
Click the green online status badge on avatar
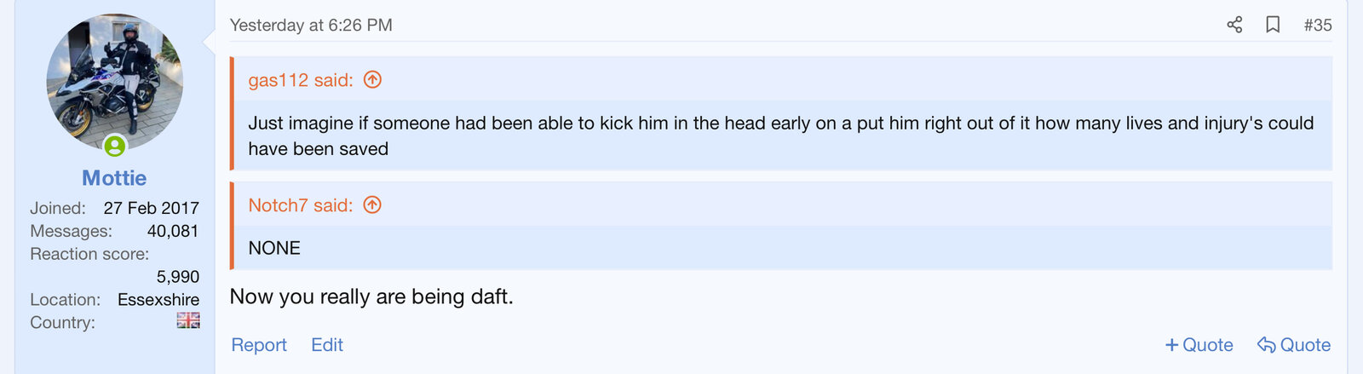click(x=115, y=147)
